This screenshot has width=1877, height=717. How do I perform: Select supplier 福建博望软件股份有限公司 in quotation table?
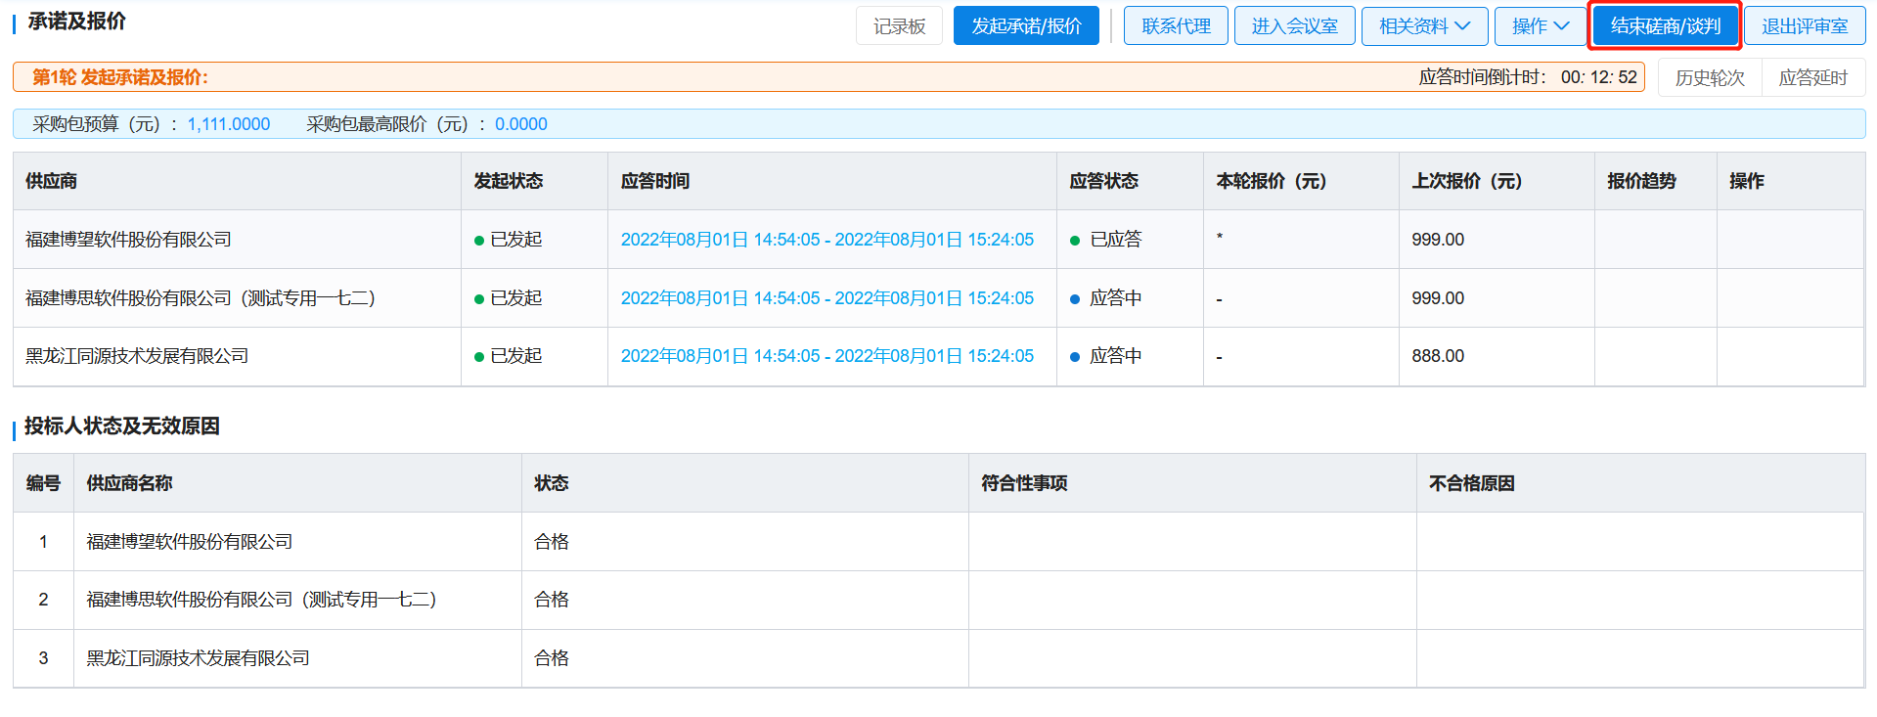click(128, 240)
